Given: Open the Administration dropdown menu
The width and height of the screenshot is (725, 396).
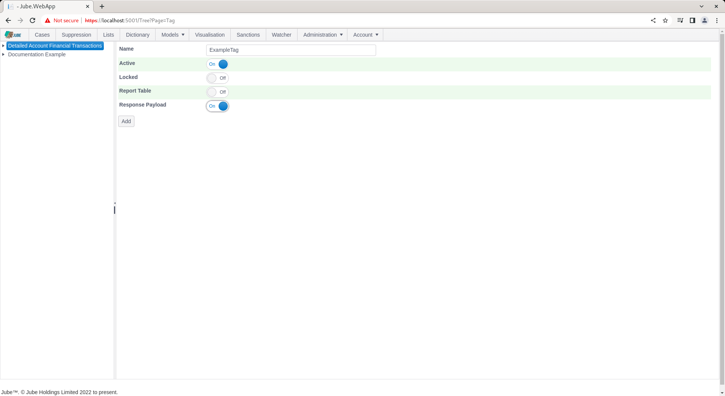Looking at the screenshot, I should point(322,35).
